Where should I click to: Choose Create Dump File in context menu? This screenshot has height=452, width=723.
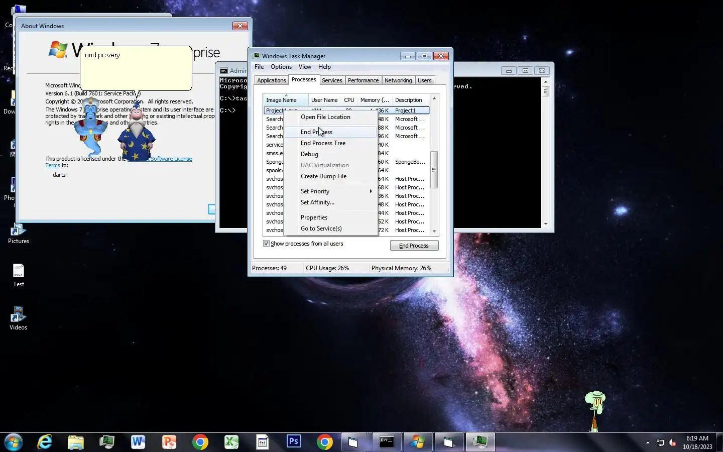click(x=330, y=176)
